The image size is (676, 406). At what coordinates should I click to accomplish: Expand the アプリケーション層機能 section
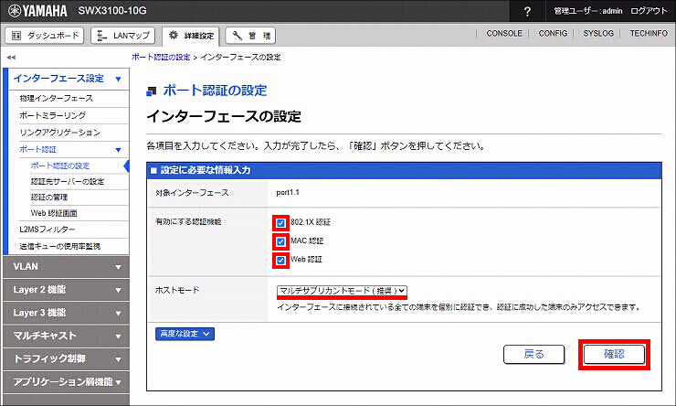point(66,382)
